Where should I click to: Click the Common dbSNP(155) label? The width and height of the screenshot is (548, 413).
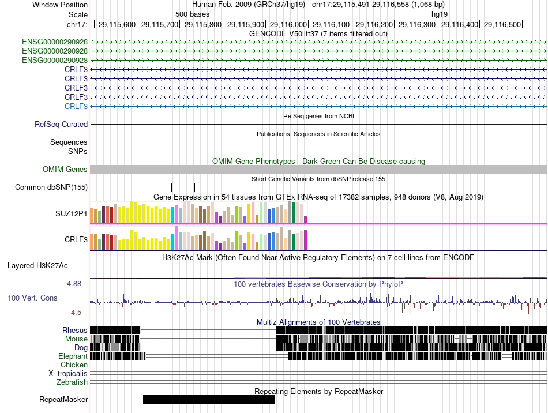[x=51, y=187]
